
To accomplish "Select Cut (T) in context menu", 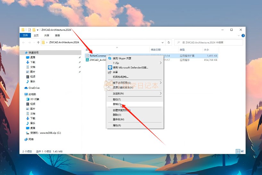I will click(135, 99).
